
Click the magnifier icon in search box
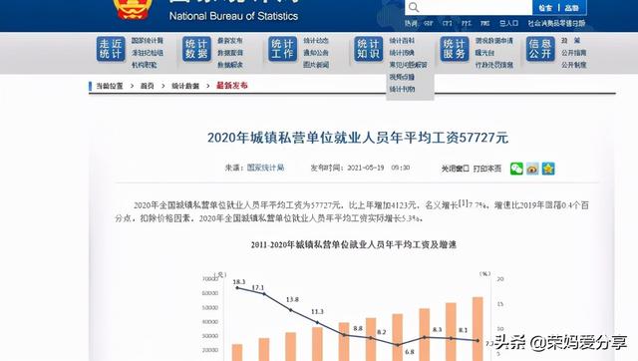(414, 7)
